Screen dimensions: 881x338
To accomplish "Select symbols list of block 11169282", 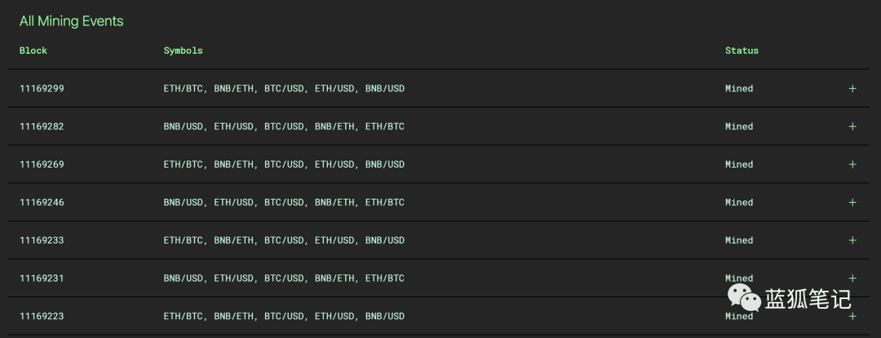I will tap(284, 127).
